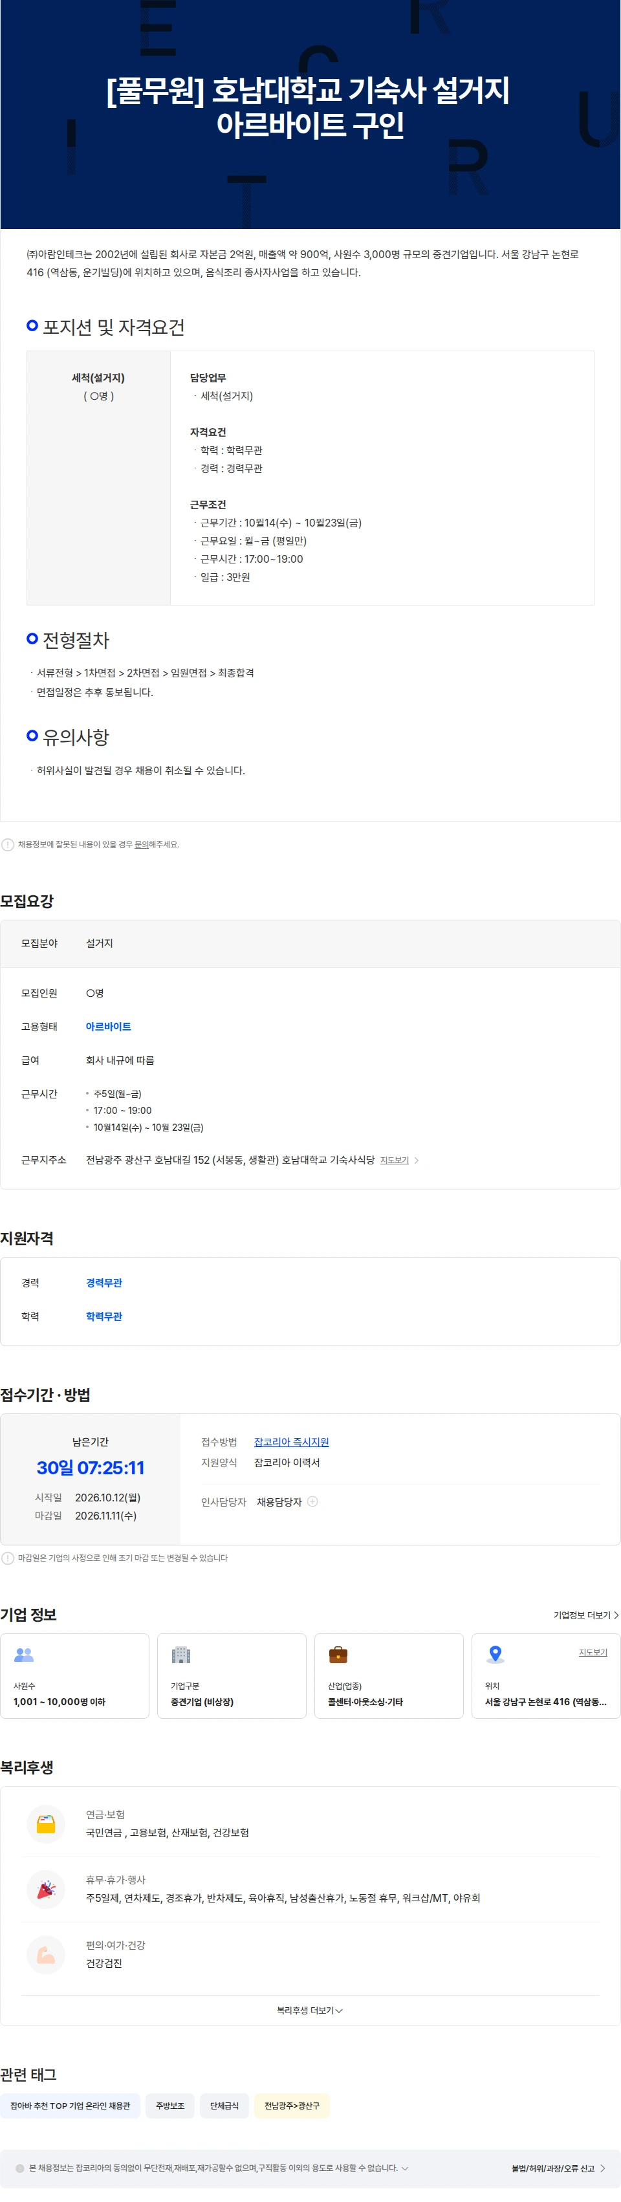Open 지도보기 link next to work address
Image resolution: width=621 pixels, height=2202 pixels.
pyautogui.click(x=395, y=1160)
